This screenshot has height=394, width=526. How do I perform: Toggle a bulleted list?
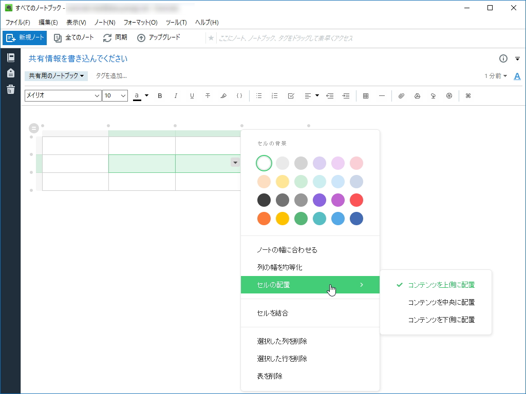(258, 95)
